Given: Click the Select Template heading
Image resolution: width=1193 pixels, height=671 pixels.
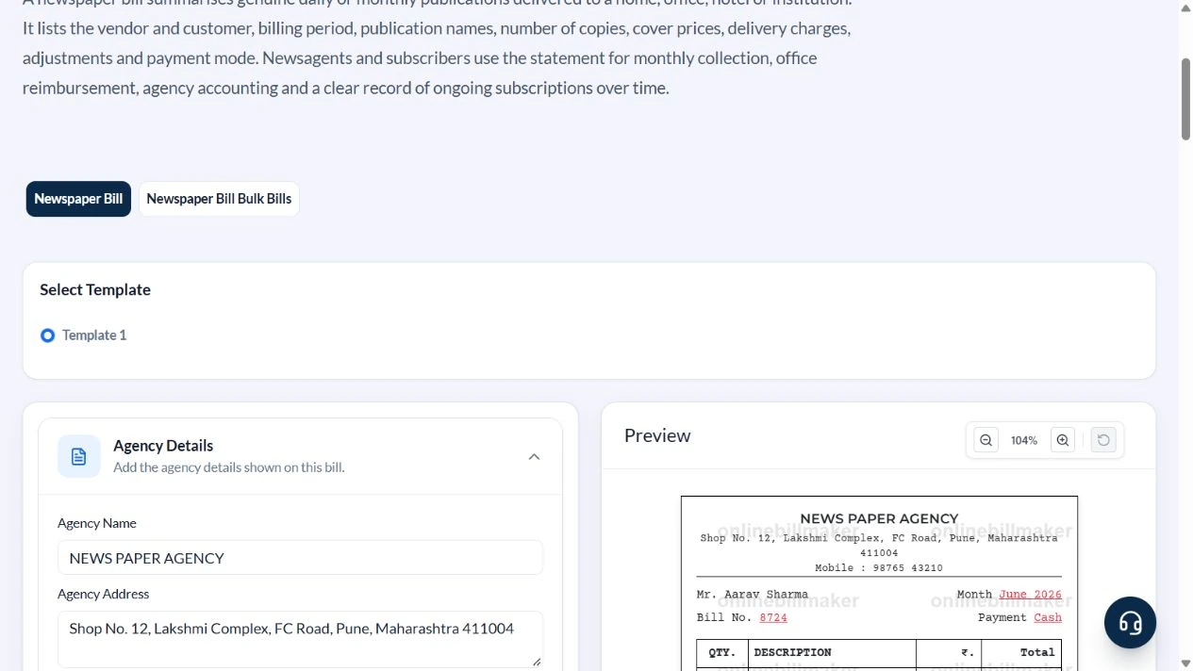Looking at the screenshot, I should [x=95, y=289].
